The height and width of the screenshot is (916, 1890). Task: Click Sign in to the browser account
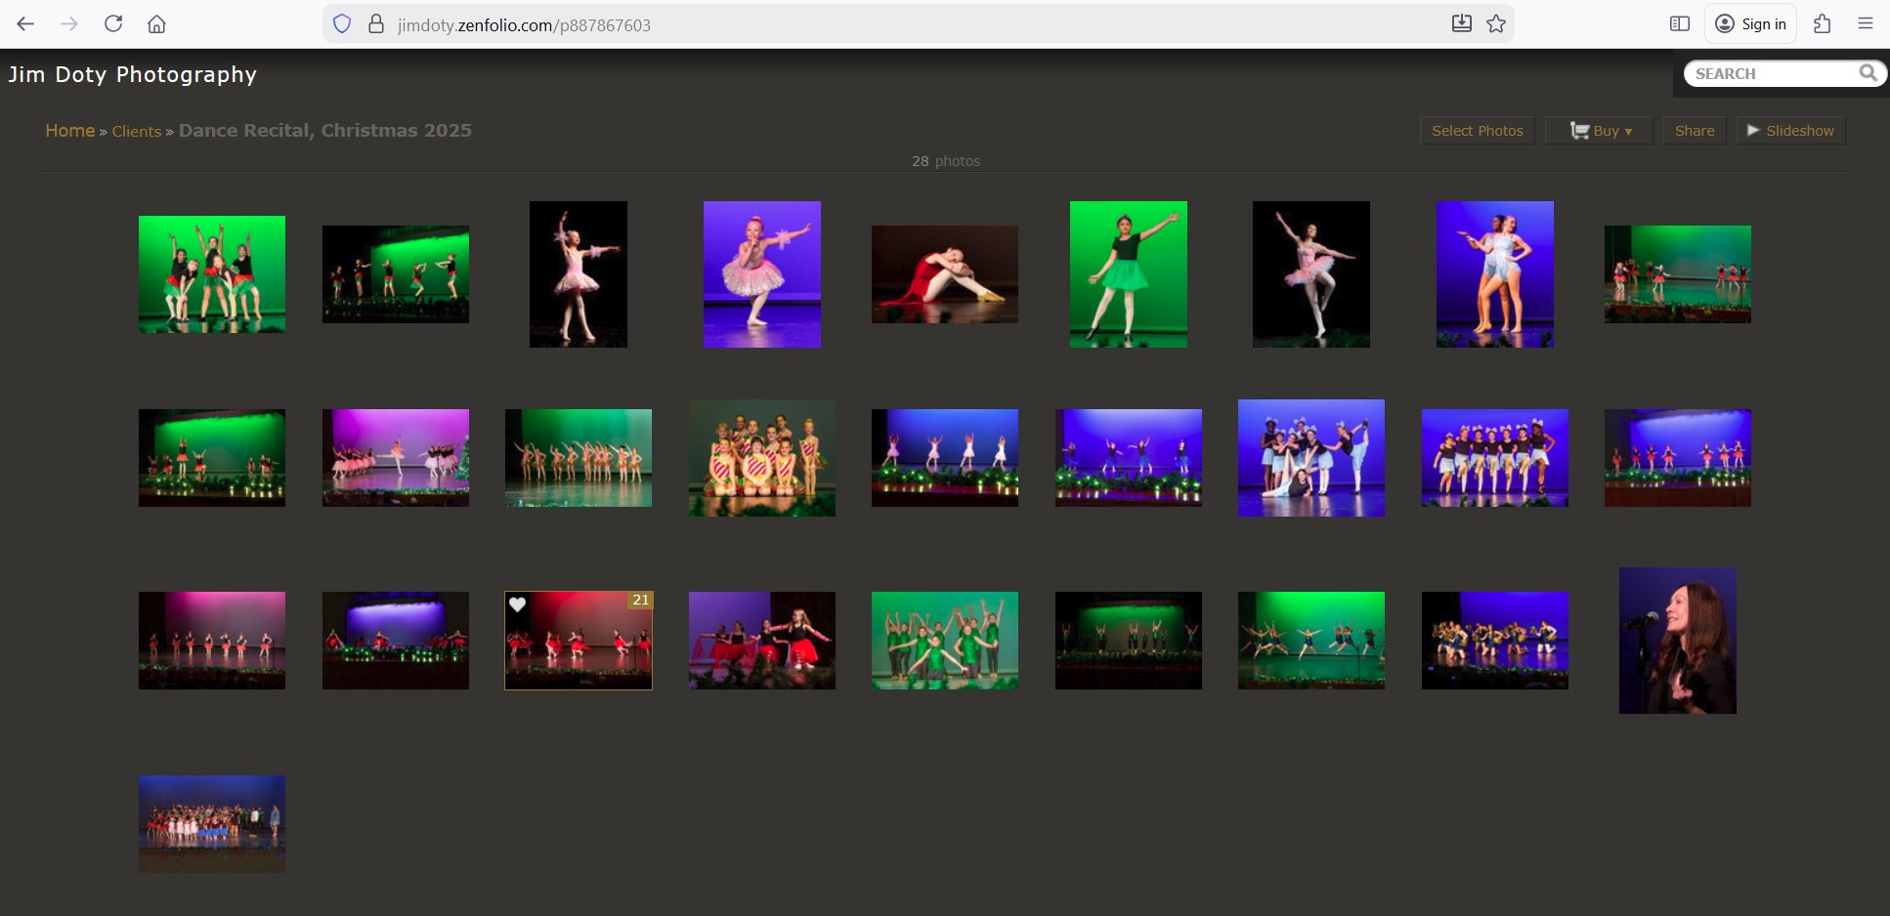point(1750,24)
